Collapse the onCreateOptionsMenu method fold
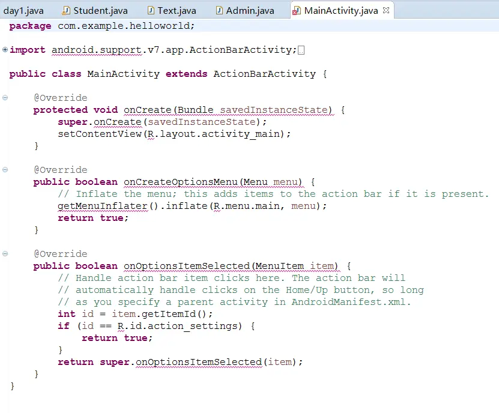 (5, 170)
